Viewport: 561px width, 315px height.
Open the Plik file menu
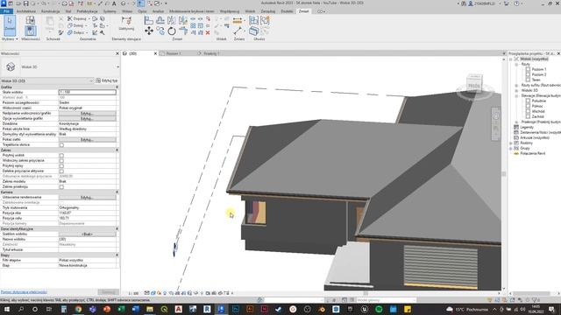point(6,11)
